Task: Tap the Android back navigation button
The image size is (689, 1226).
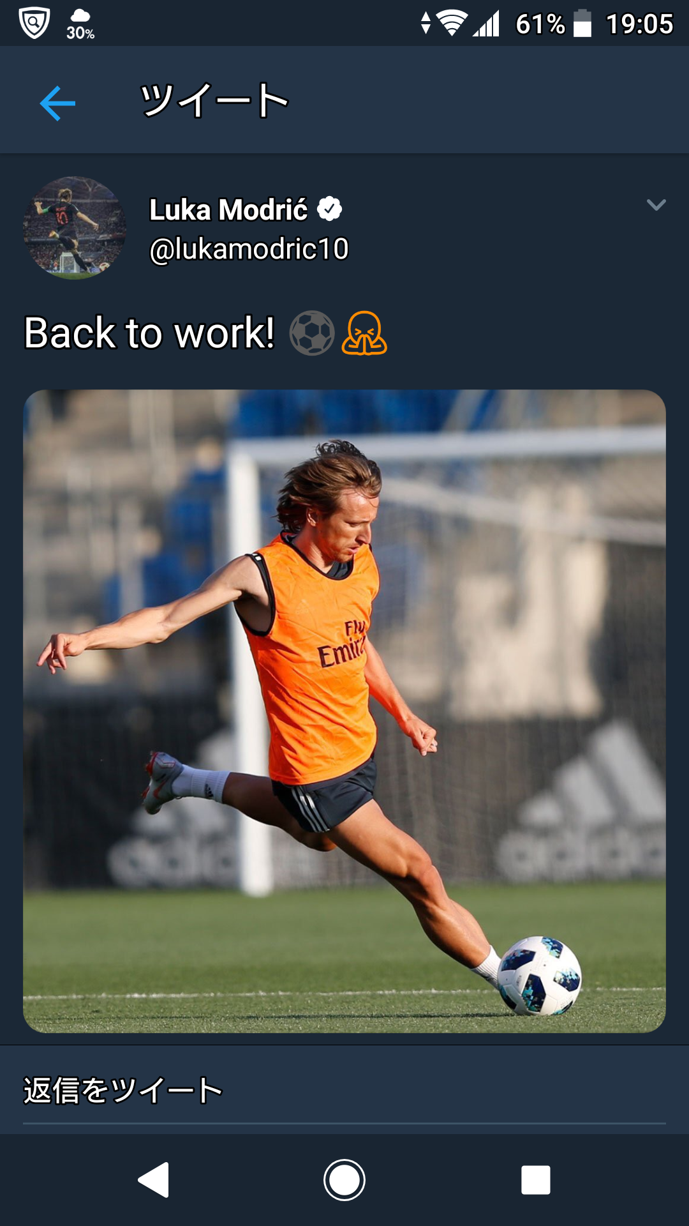Action: tap(154, 1179)
